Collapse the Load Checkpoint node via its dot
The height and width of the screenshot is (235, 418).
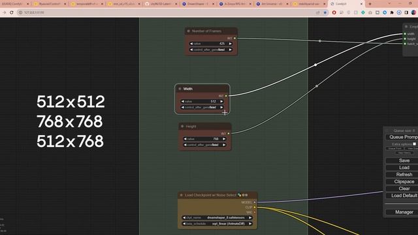pos(182,195)
